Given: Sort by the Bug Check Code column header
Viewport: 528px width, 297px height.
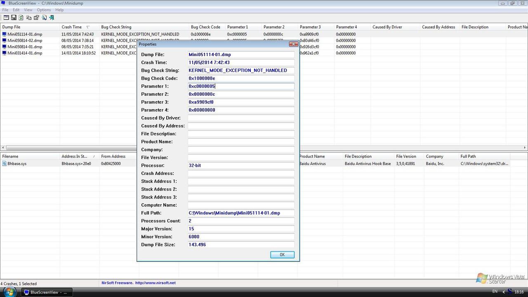Looking at the screenshot, I should click(x=207, y=27).
